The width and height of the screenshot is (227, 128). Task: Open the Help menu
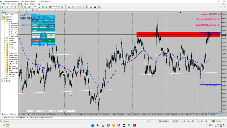coord(38,4)
